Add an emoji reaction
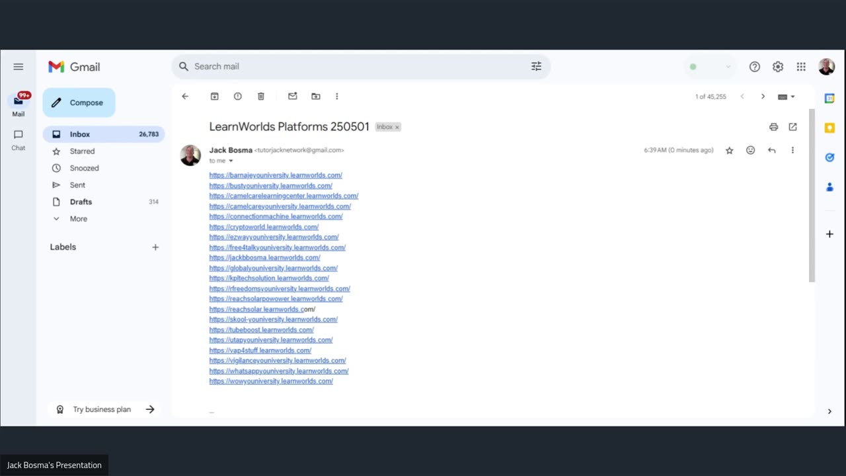This screenshot has height=476, width=846. (x=750, y=151)
